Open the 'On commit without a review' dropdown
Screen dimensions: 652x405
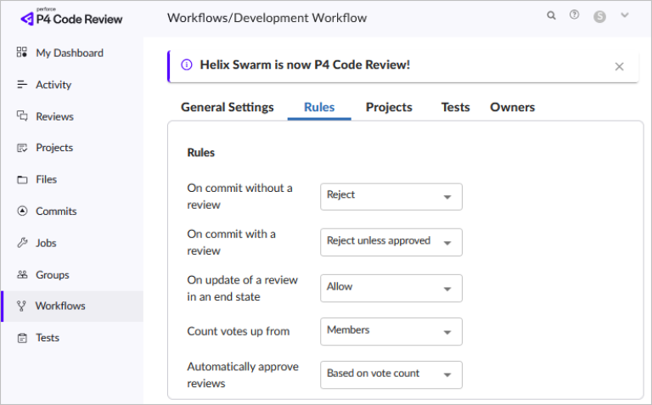[x=391, y=196]
